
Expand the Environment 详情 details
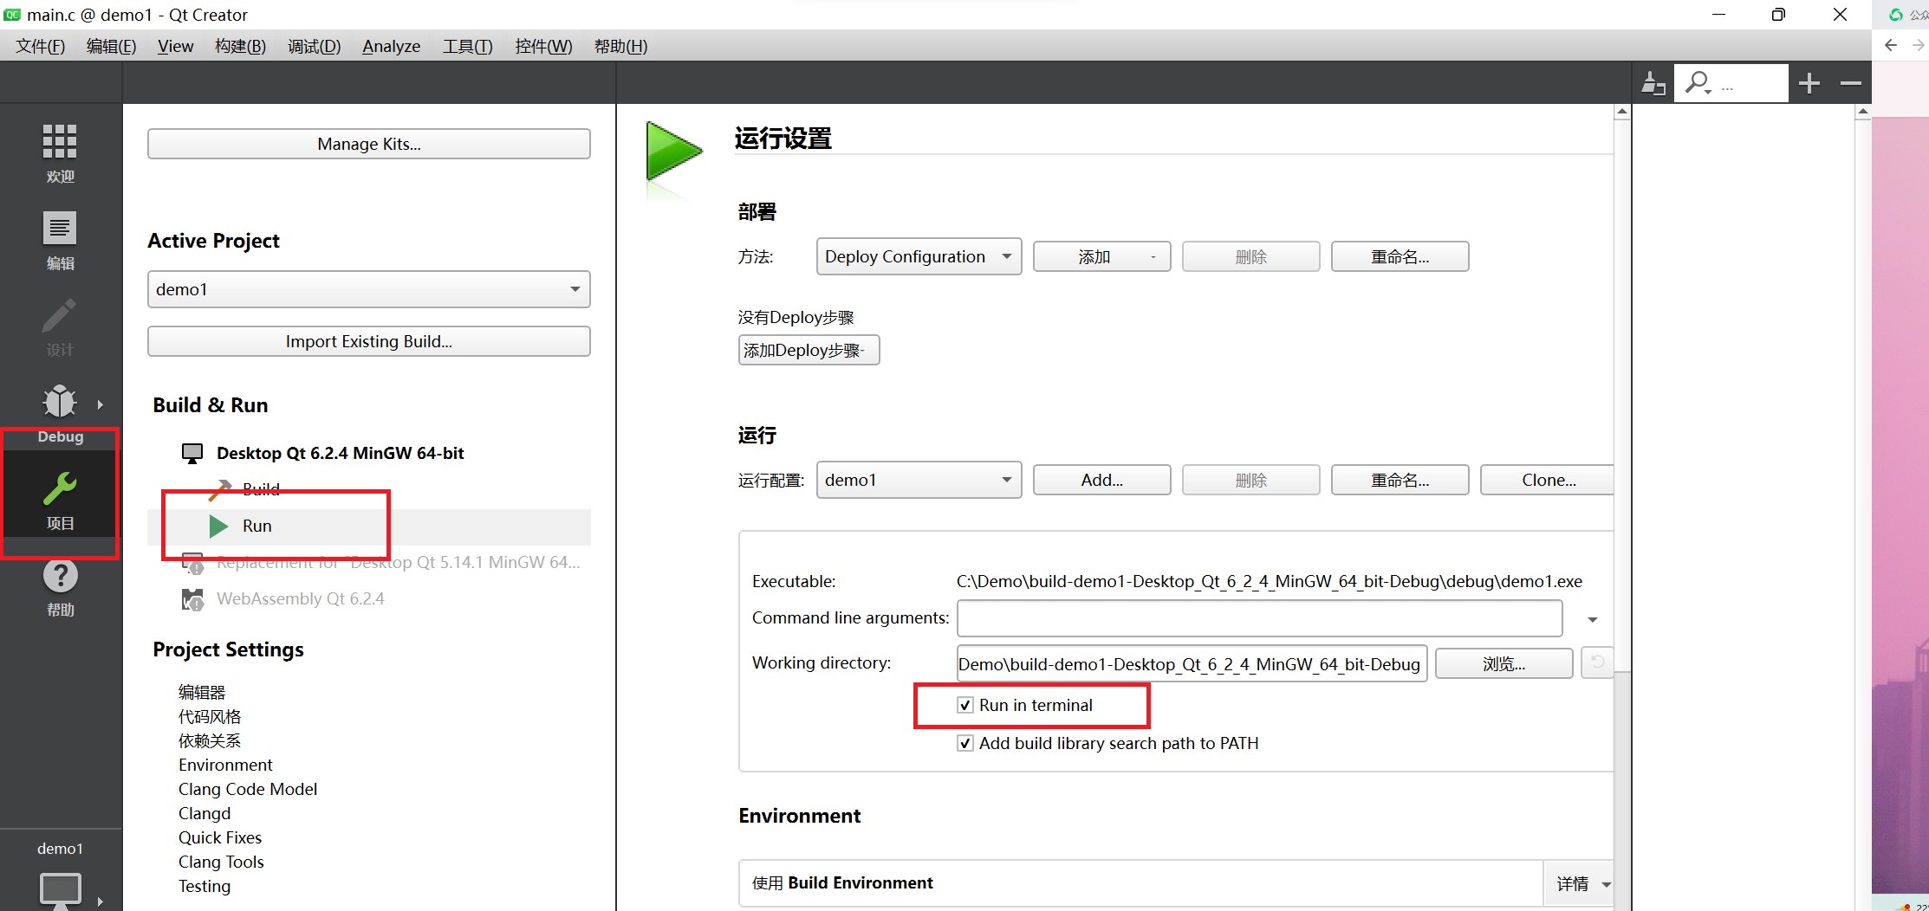coord(1581,883)
